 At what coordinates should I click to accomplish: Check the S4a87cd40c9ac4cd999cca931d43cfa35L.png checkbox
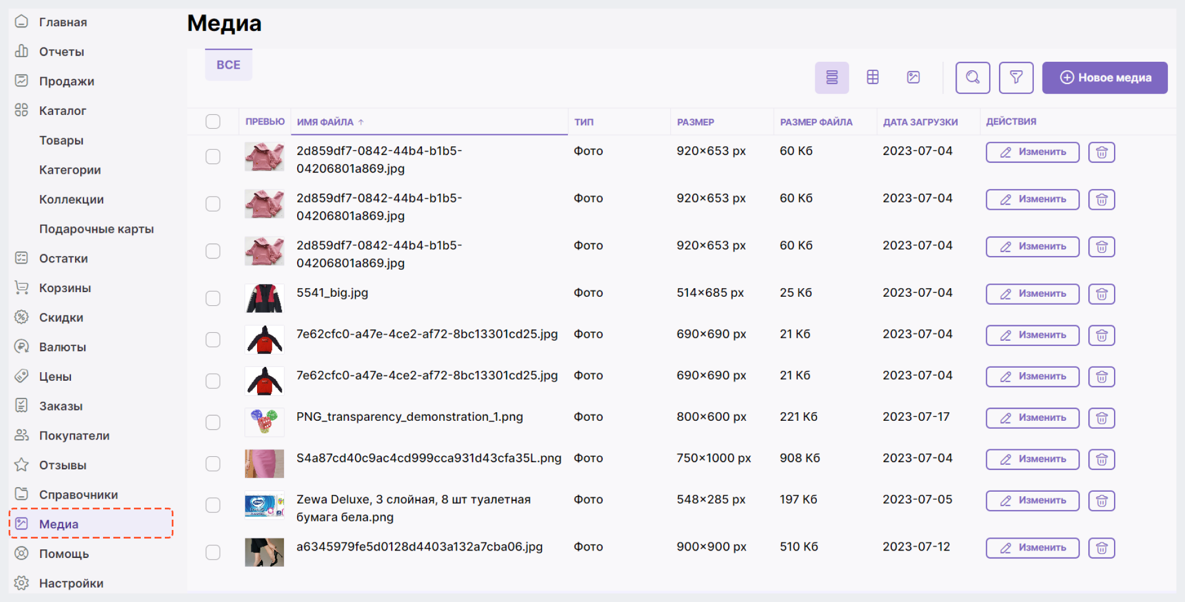coord(213,463)
